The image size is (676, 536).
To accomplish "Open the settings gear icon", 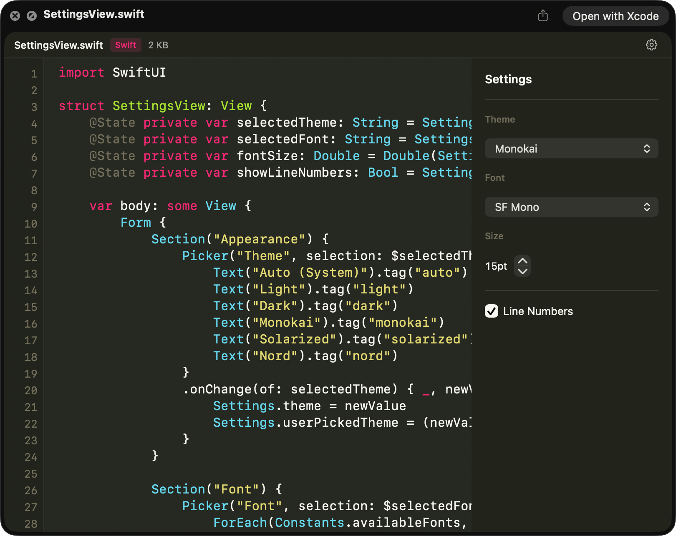I will (x=651, y=45).
